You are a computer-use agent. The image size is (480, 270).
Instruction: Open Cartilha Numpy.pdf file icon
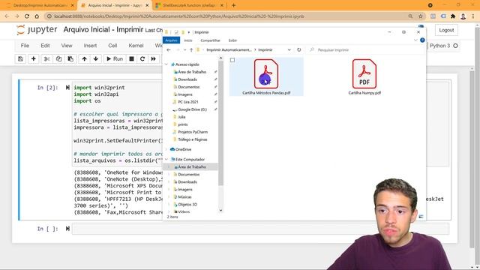click(364, 74)
